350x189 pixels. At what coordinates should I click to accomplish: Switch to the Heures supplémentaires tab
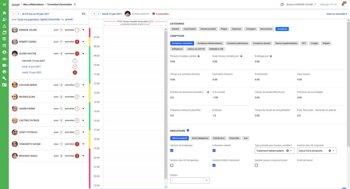click(x=286, y=43)
